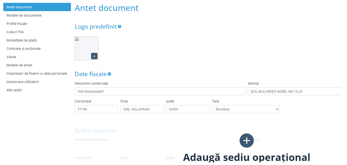Go to Profile fiscale section

point(17,24)
